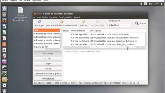Select the Todo category

pyautogui.click(x=47, y=30)
